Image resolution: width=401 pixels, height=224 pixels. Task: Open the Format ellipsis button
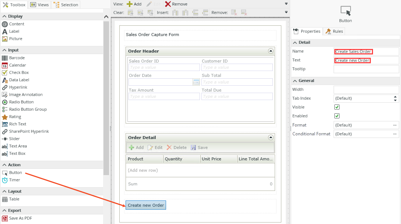[395, 125]
